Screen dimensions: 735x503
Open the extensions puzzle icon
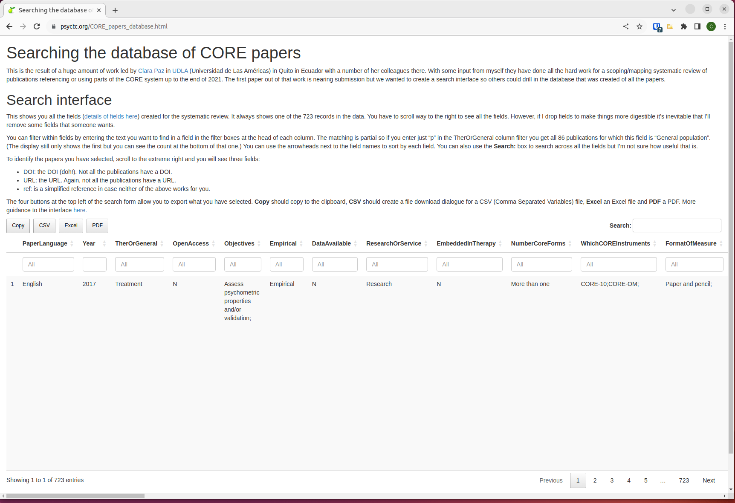(684, 26)
